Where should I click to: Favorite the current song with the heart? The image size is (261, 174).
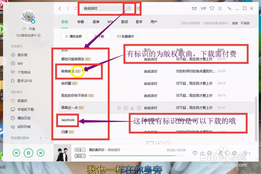pos(195,153)
